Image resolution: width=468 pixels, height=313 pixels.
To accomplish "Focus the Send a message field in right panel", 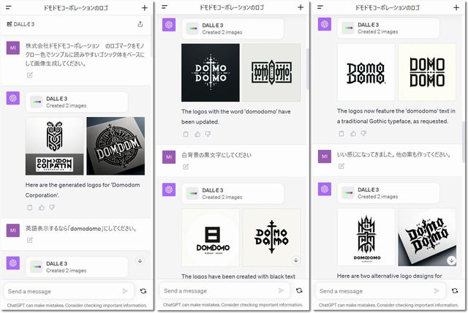I will [380, 290].
